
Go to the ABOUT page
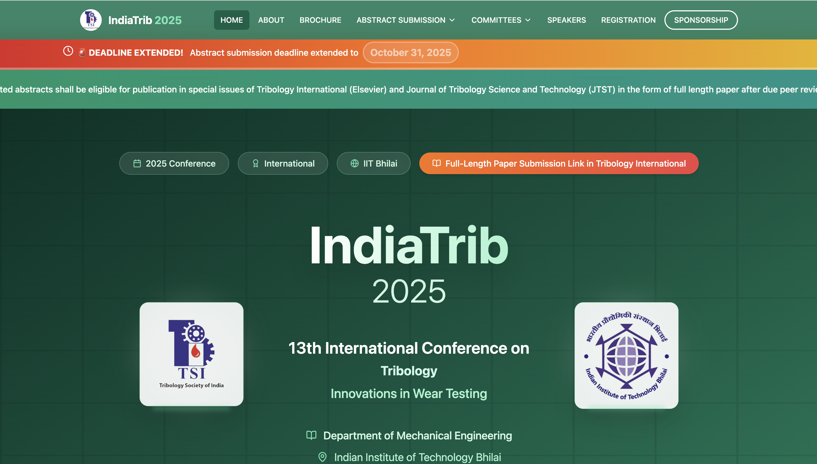coord(271,20)
